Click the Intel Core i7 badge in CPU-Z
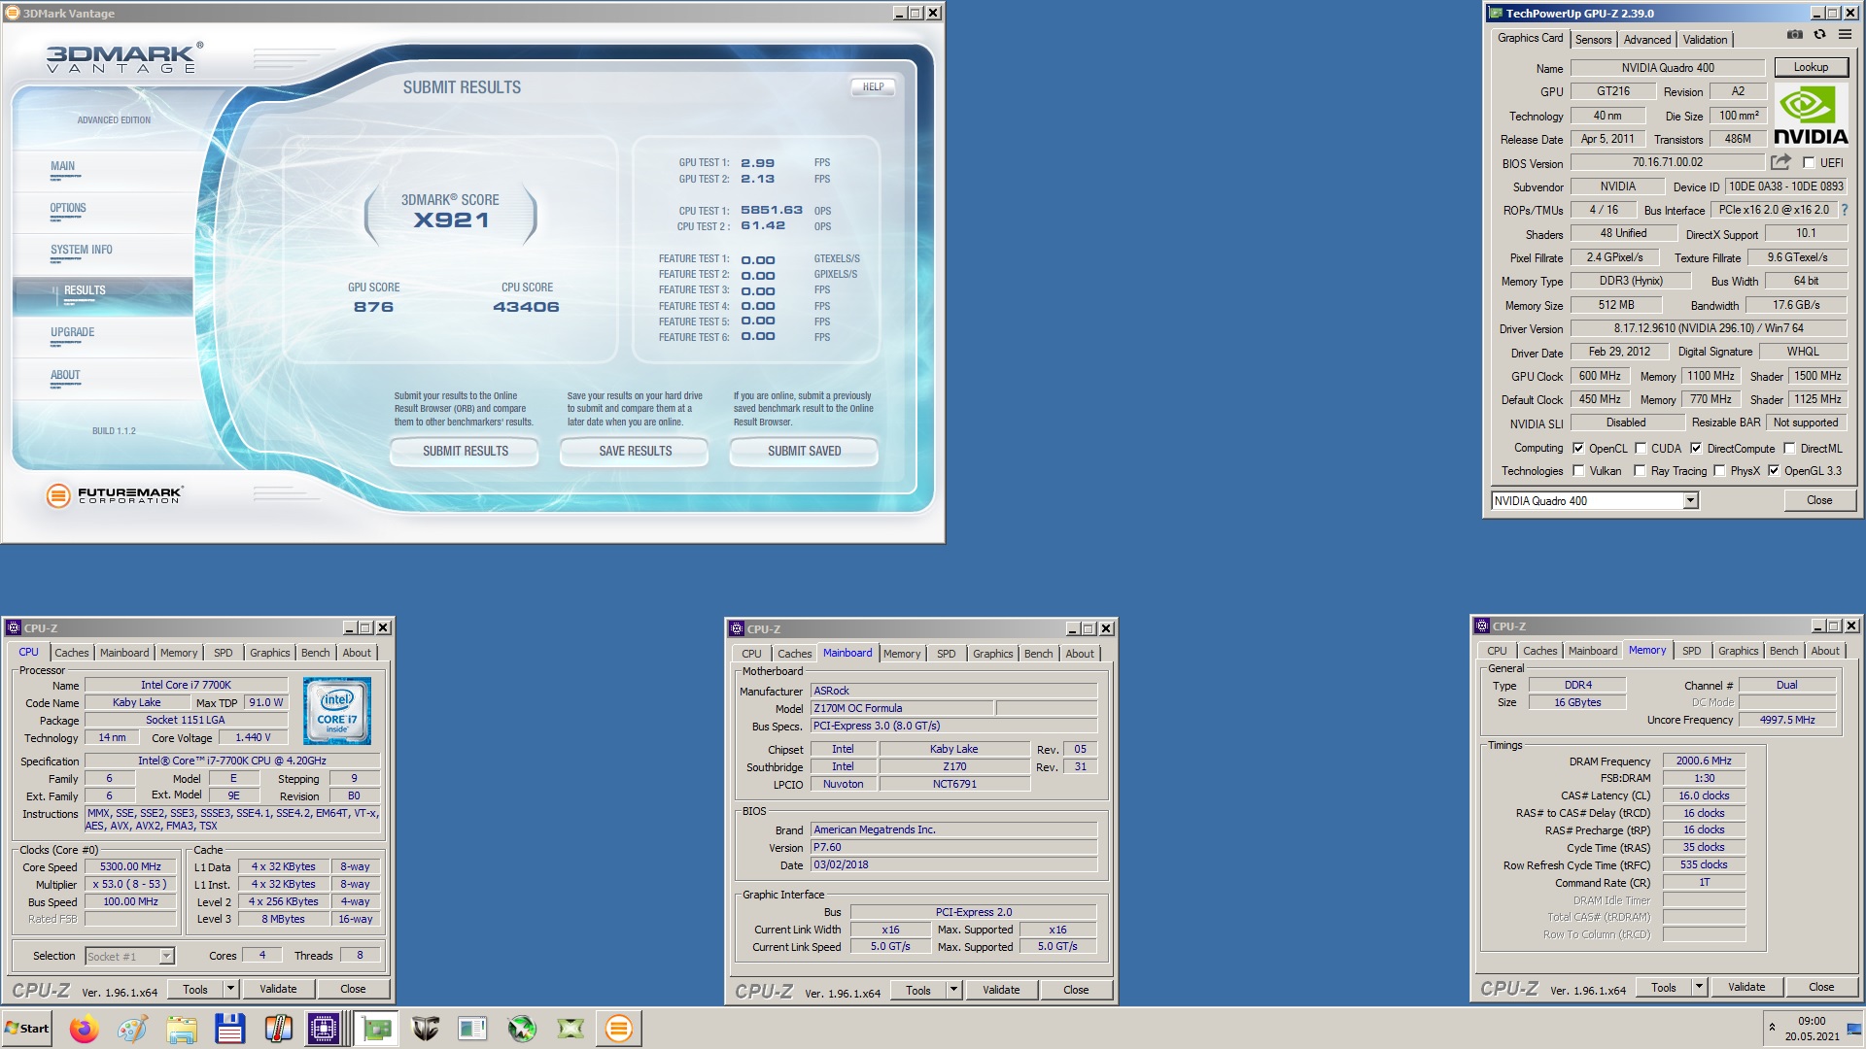 pos(336,712)
